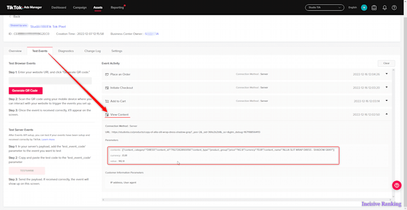Viewport: 407px width, 210px height.
Task: Click the Add to Cart icon
Action: [107, 101]
